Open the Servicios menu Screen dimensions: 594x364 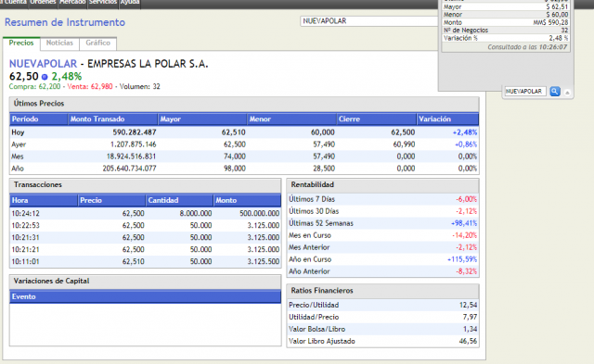(x=103, y=2)
